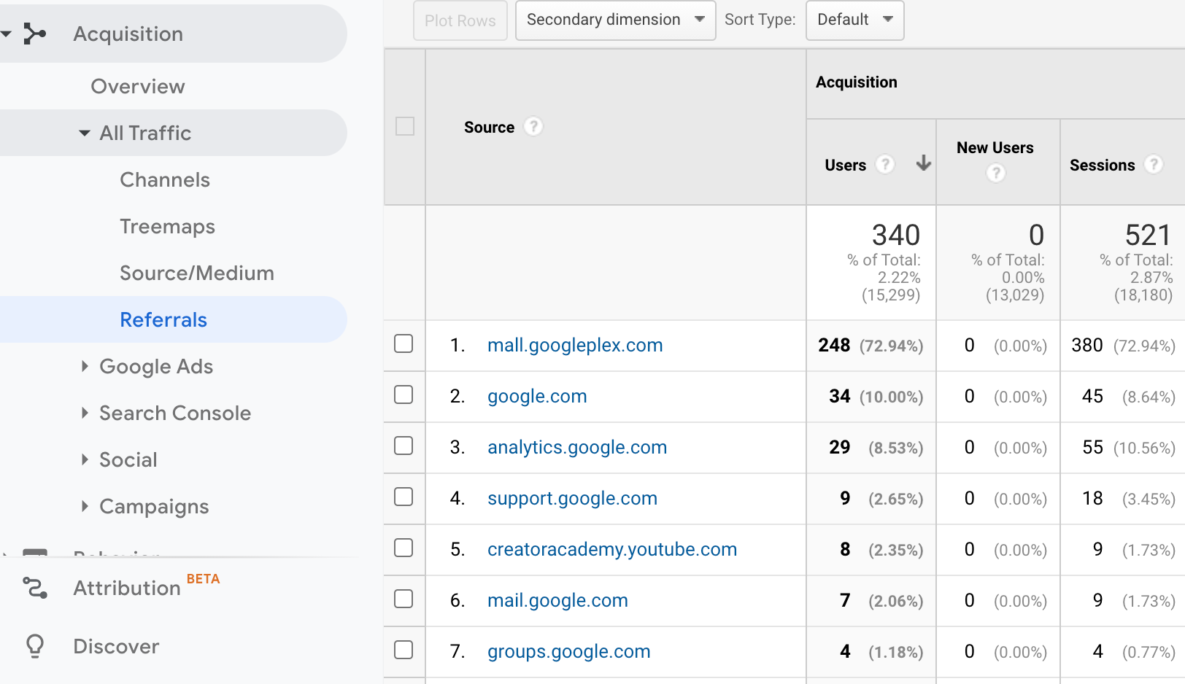Click total Users value 340
This screenshot has height=684, width=1185.
coord(896,235)
